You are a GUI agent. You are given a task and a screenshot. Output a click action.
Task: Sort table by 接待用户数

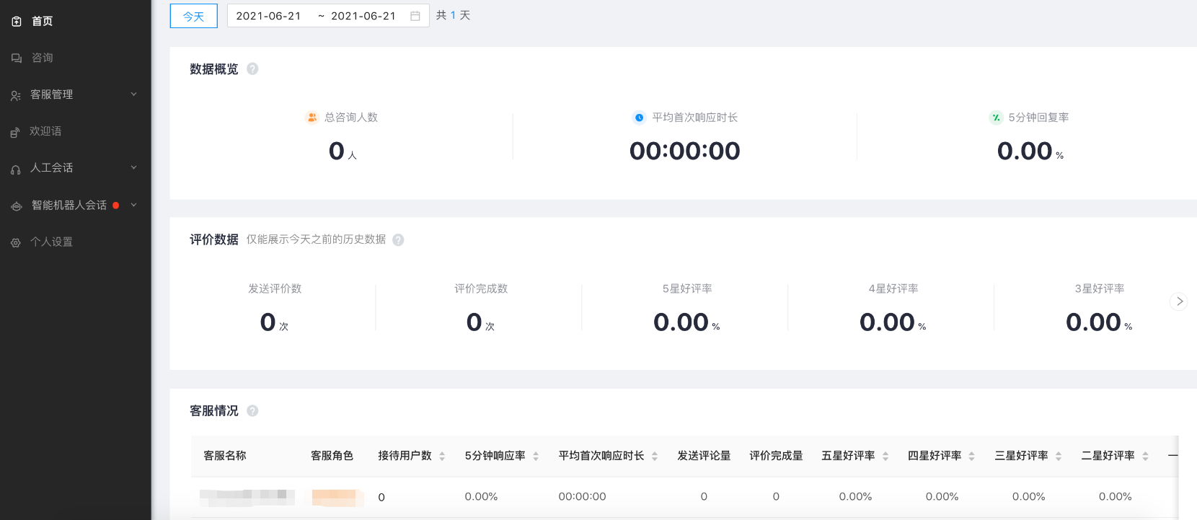coord(442,456)
